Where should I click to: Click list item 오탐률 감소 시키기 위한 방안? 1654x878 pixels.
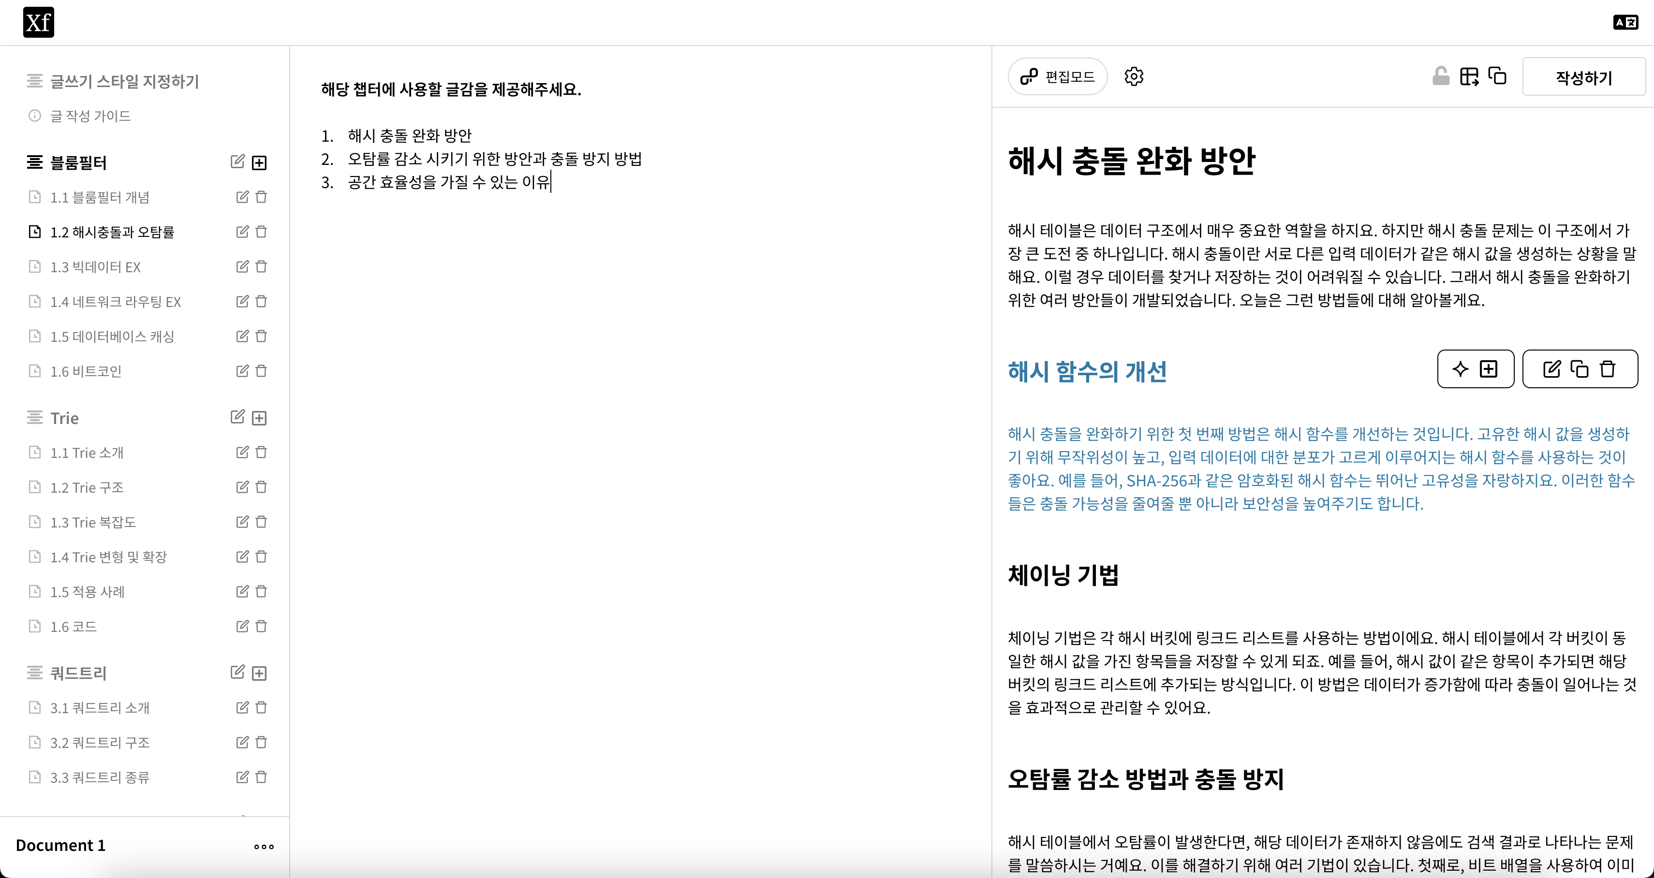pos(447,159)
